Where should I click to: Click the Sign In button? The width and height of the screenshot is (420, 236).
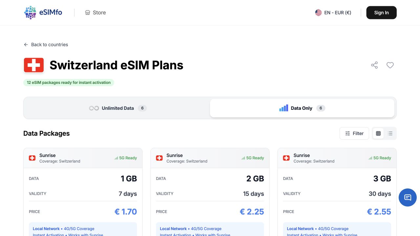tap(381, 12)
